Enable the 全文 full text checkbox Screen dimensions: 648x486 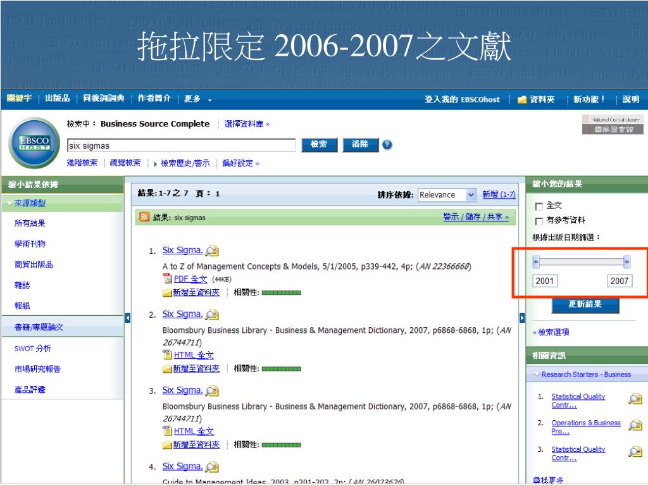point(539,206)
